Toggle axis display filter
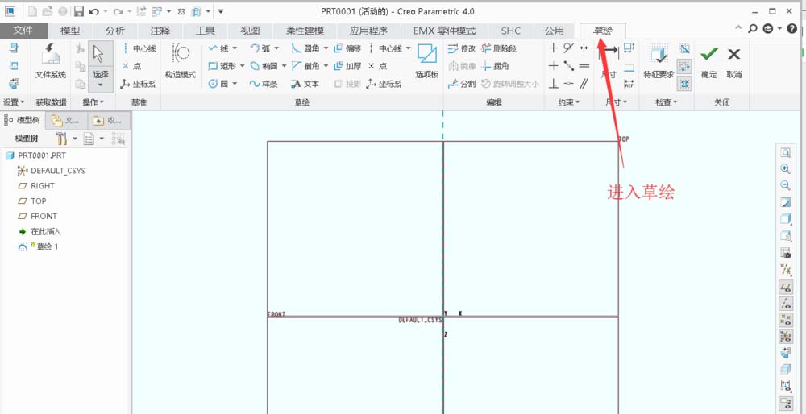The height and width of the screenshot is (414, 806). coord(786,303)
